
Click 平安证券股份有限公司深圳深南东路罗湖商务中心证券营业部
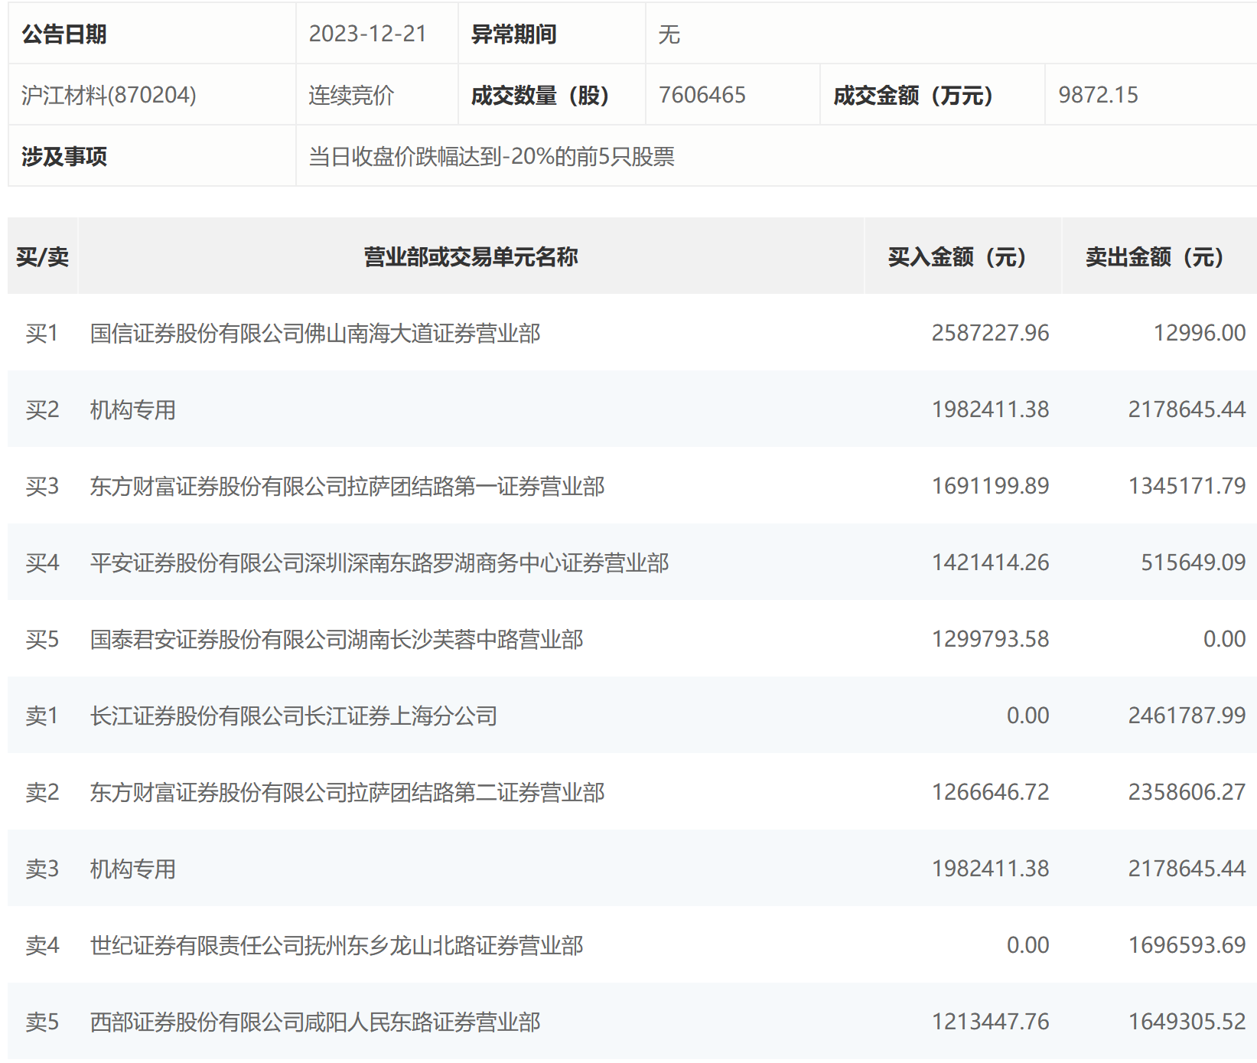379,562
